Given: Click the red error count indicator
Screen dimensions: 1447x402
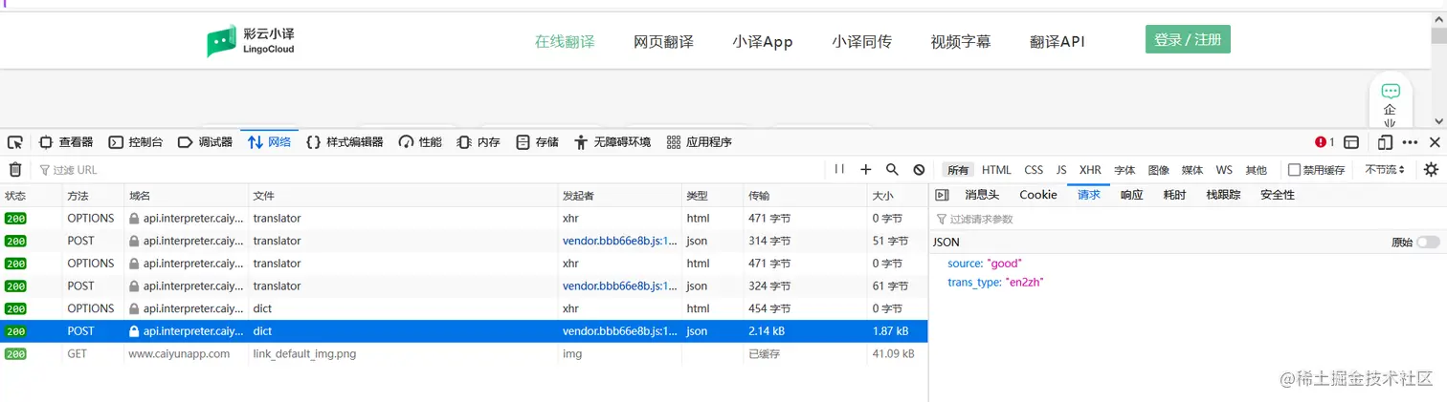Looking at the screenshot, I should pos(1325,142).
